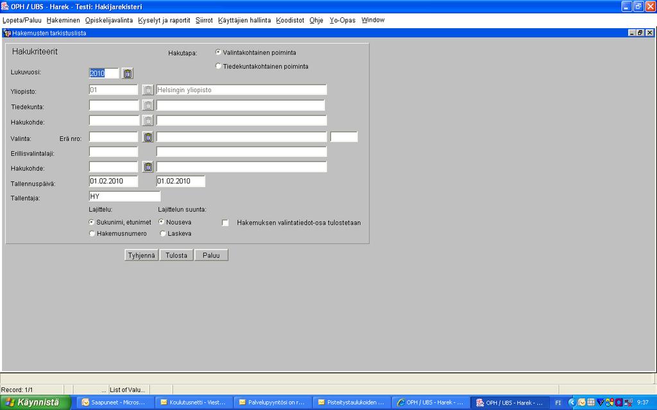Click the purple square tray icon
The height and width of the screenshot is (410, 657).
point(619,402)
